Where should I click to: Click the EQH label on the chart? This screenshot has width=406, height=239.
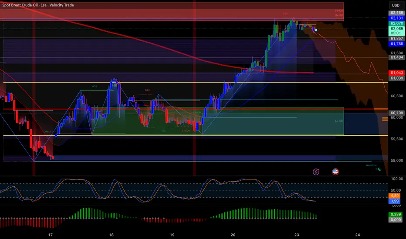[147, 90]
